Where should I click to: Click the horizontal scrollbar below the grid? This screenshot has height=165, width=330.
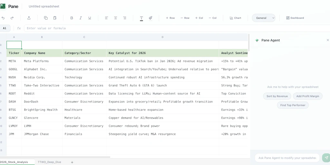(x=55, y=157)
